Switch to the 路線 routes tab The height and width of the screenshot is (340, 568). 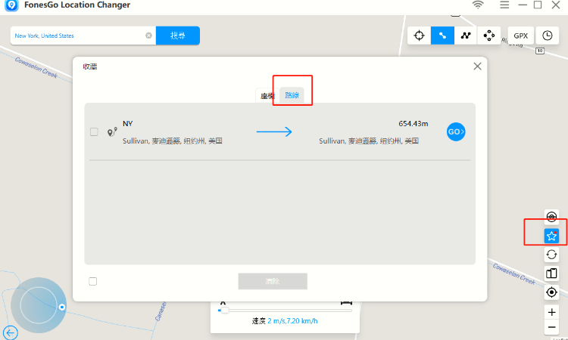(x=292, y=95)
